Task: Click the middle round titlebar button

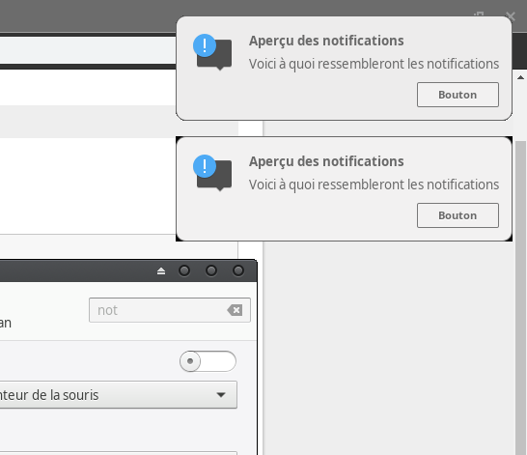Action: pos(211,270)
